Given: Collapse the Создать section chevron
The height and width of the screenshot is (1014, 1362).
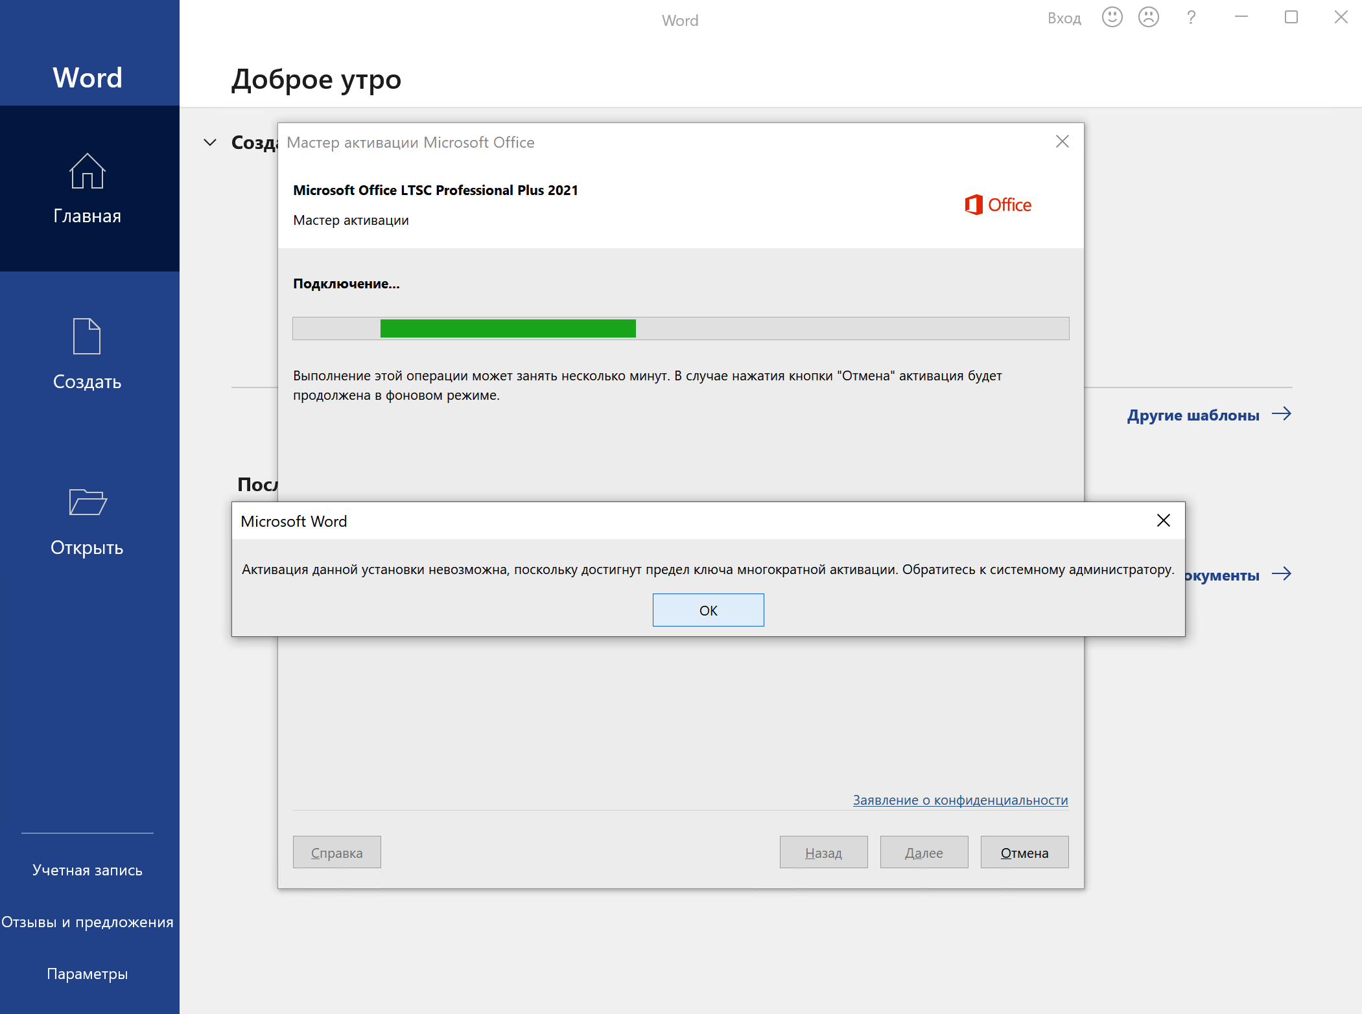Looking at the screenshot, I should pyautogui.click(x=210, y=142).
